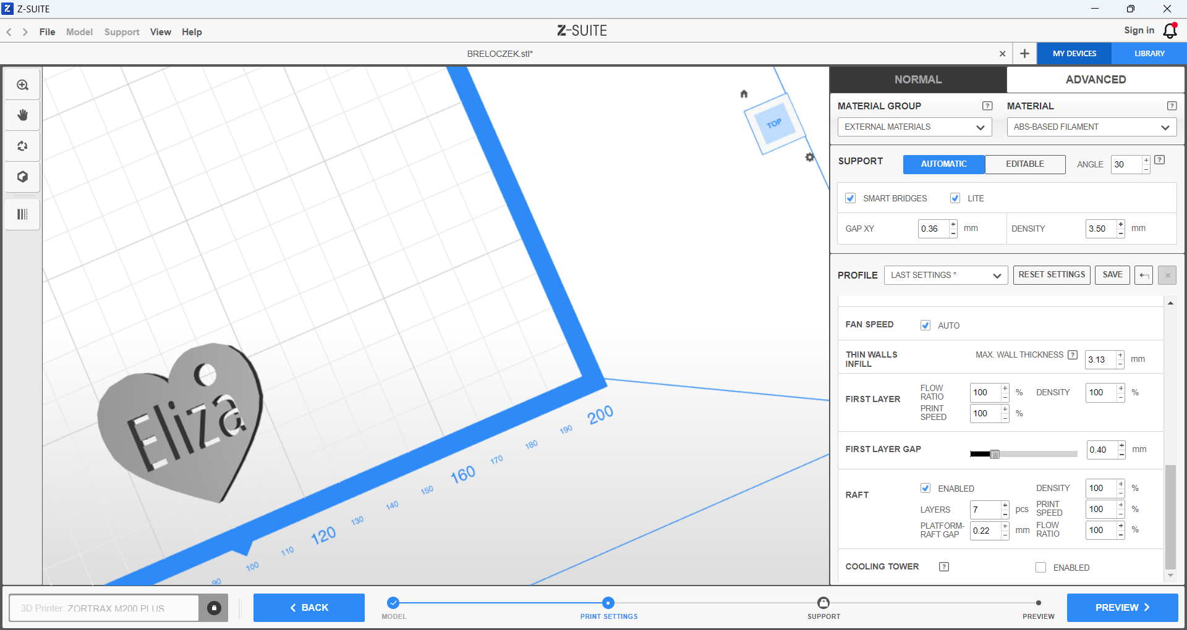1187x630 pixels.
Task: Toggle Smart Bridges checkbox
Action: (x=851, y=198)
